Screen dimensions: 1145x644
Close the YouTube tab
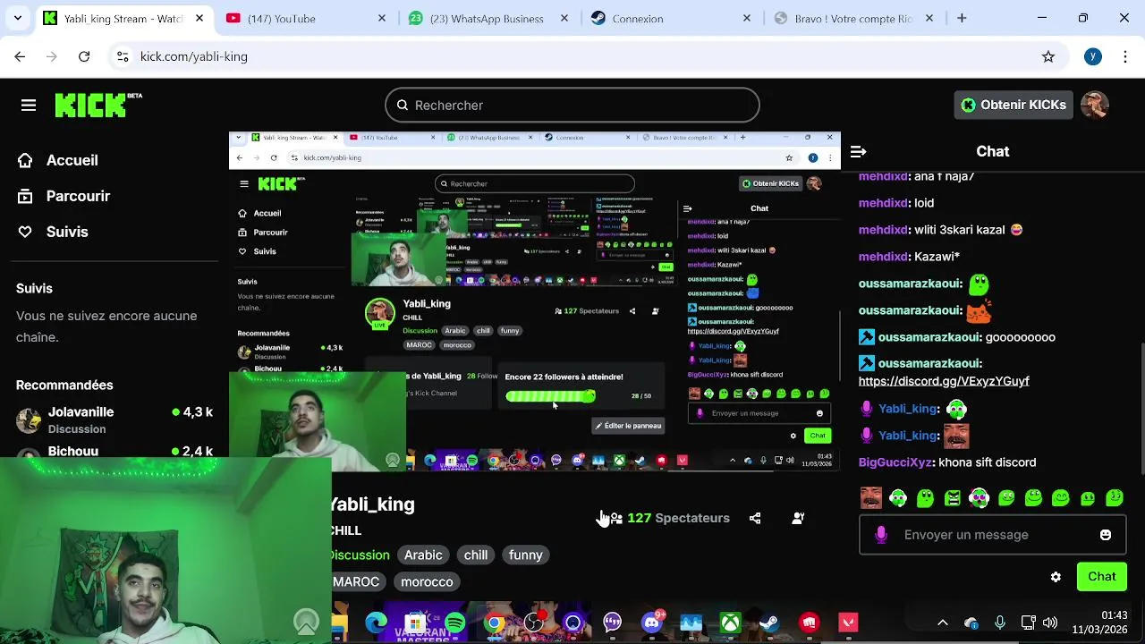tap(382, 18)
